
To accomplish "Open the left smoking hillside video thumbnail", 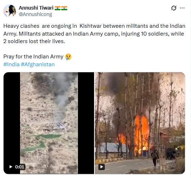I will point(49,123).
